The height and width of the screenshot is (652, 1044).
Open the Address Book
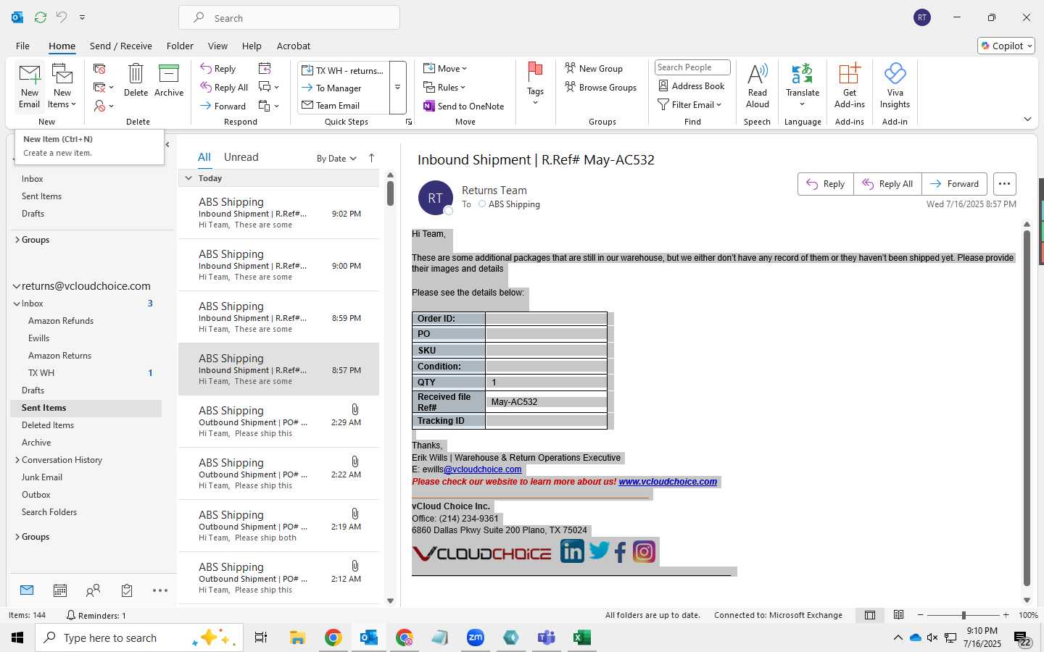click(691, 85)
